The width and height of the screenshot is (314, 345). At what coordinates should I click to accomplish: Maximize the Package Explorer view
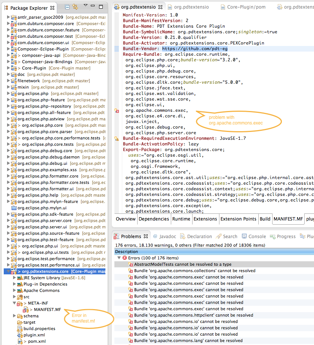101,7
